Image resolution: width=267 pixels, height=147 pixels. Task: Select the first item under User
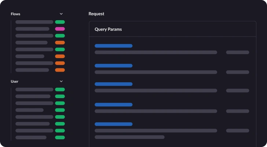click(34, 89)
